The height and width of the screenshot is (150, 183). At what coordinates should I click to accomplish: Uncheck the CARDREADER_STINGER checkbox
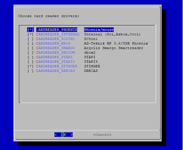pyautogui.click(x=30, y=66)
